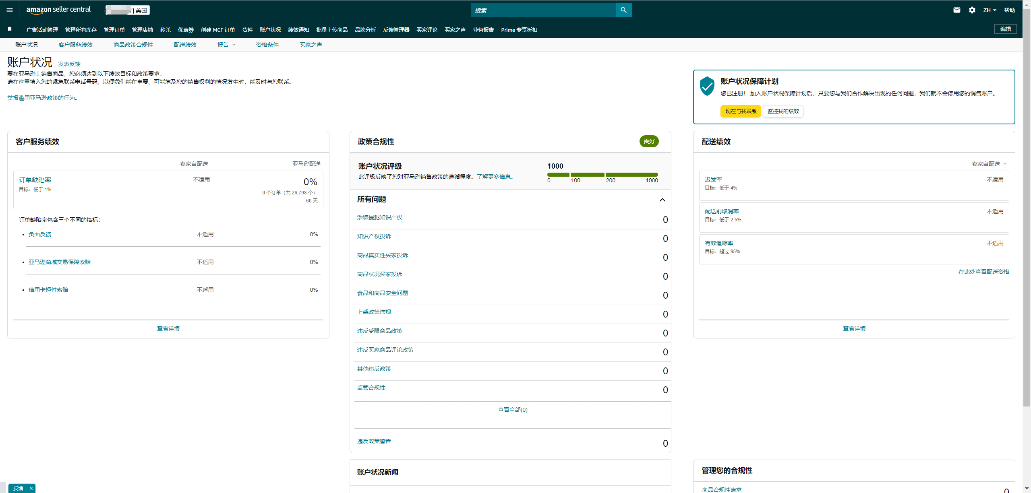The image size is (1031, 493).
Task: Open the 知识产权投诉 issue link
Action: pyautogui.click(x=374, y=236)
